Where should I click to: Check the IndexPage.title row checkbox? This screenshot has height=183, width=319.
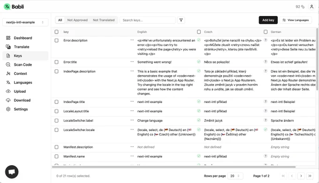57,102
